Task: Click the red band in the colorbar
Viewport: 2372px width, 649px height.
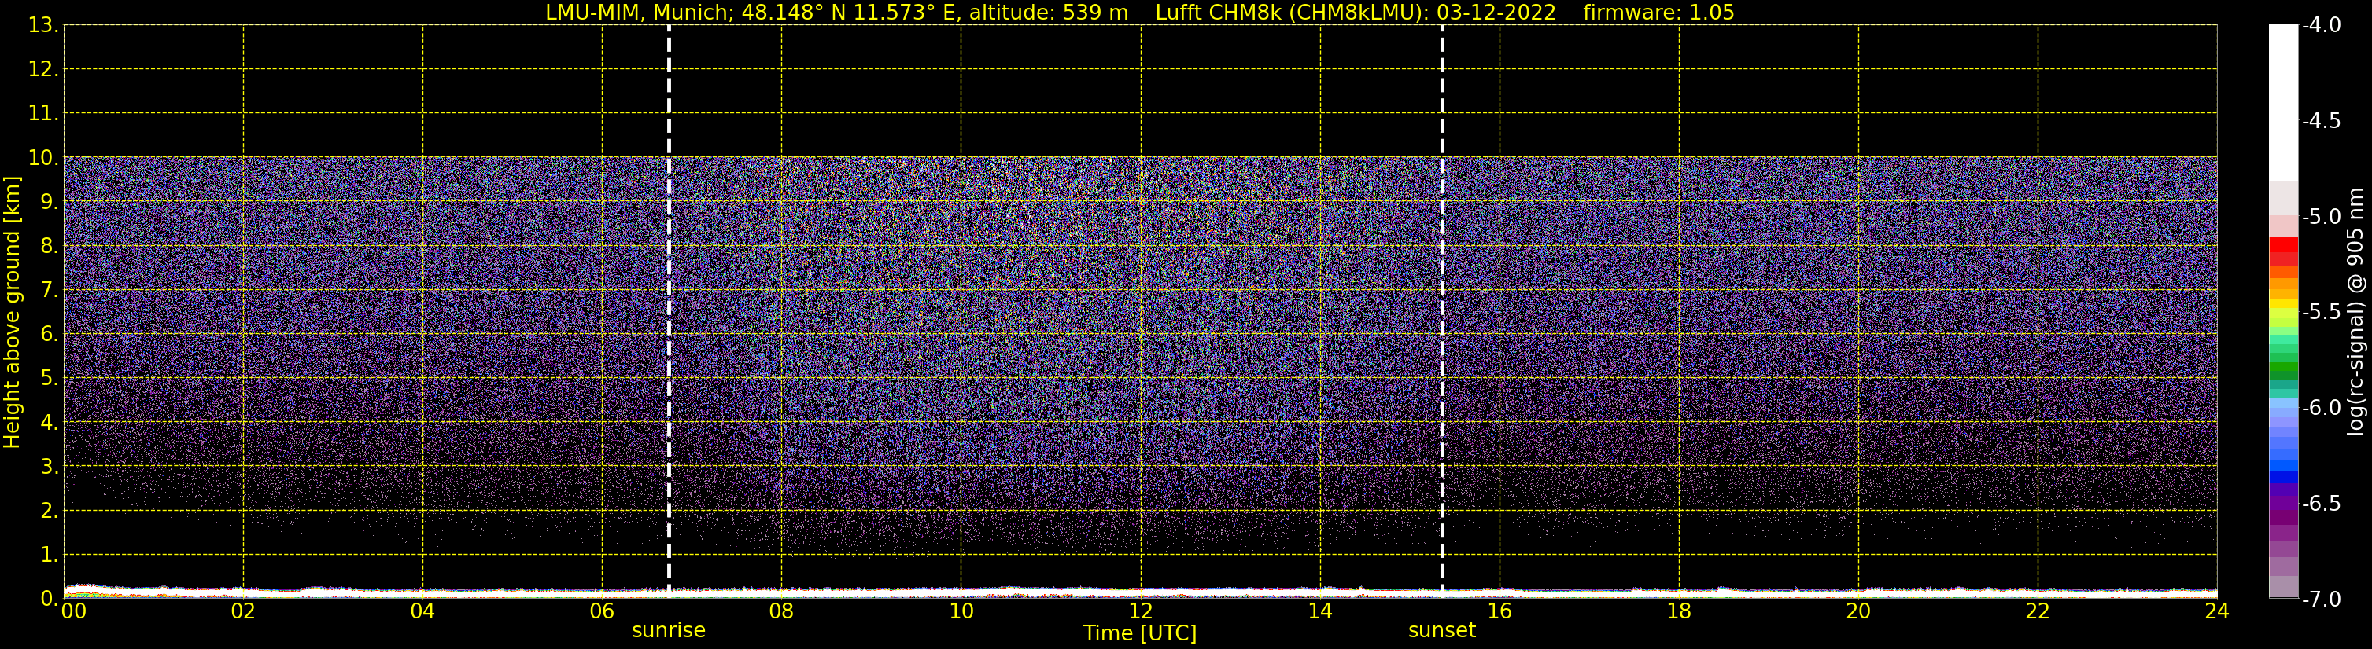Action: (x=2282, y=248)
